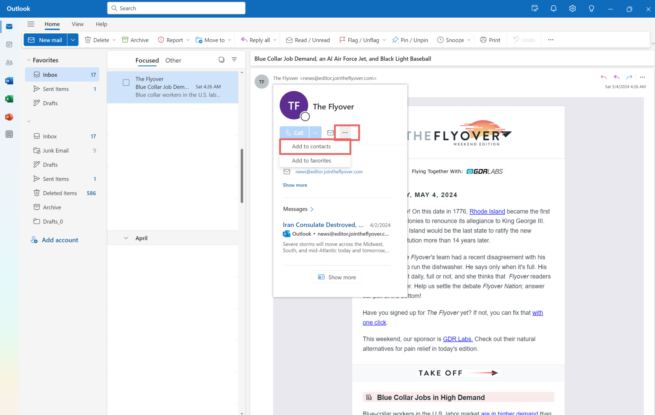Open the Settings gear
The image size is (655, 415).
point(572,8)
